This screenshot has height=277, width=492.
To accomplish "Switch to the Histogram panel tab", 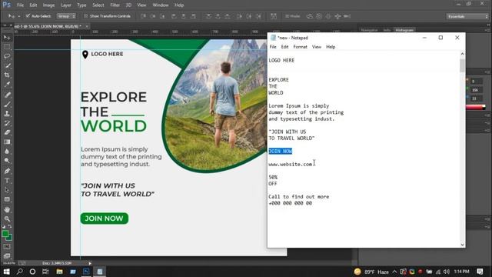I will coord(404,30).
